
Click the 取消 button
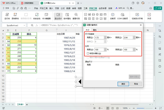pyautogui.click(x=136, y=84)
